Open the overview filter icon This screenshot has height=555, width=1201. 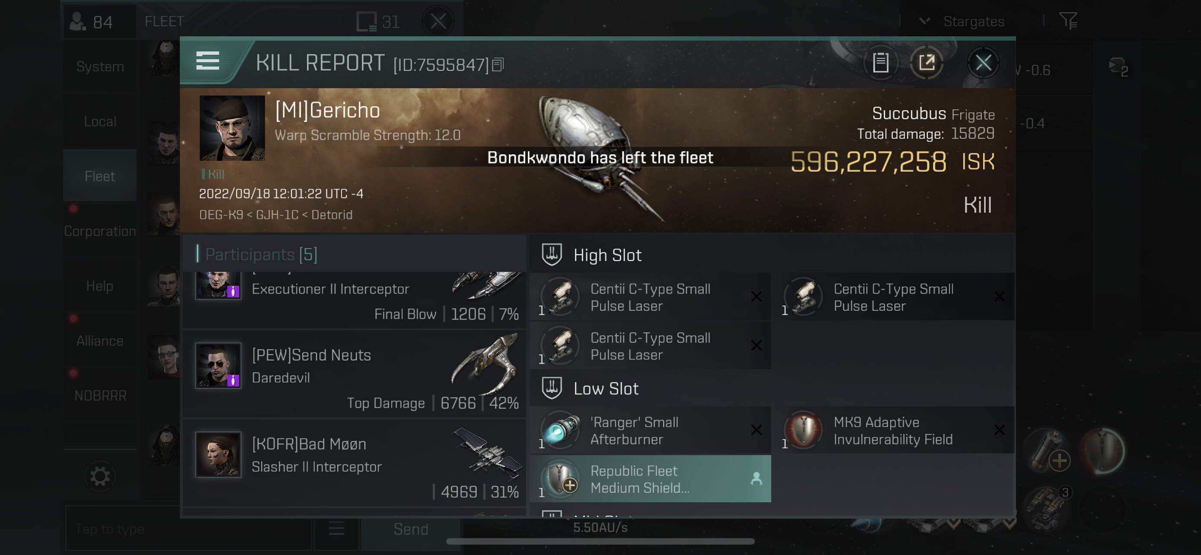(1068, 21)
